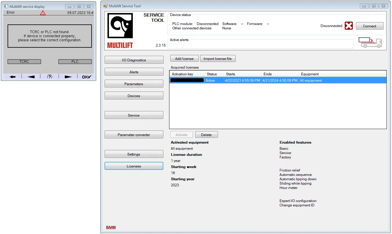Delete the selected license
The height and width of the screenshot is (234, 392).
tap(206, 135)
